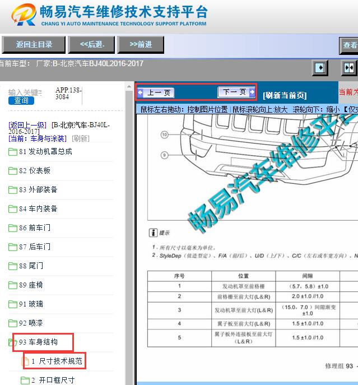The image size is (358, 385).
Task: Select table cell 前格栅至前大灯(L&R)
Action: tap(243, 297)
